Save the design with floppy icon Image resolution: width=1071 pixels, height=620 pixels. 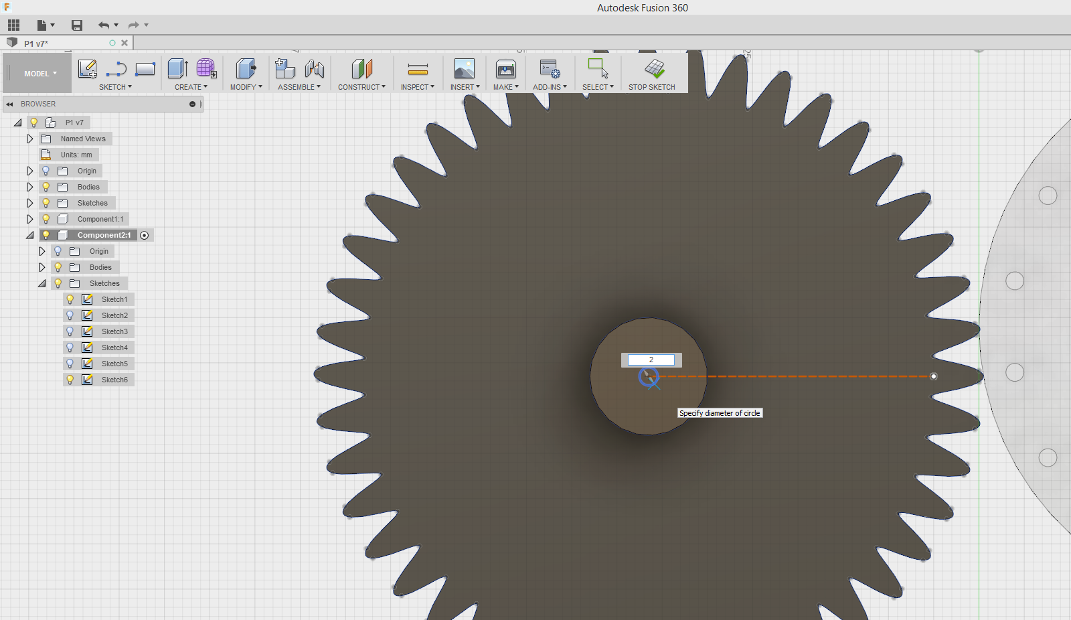click(77, 25)
